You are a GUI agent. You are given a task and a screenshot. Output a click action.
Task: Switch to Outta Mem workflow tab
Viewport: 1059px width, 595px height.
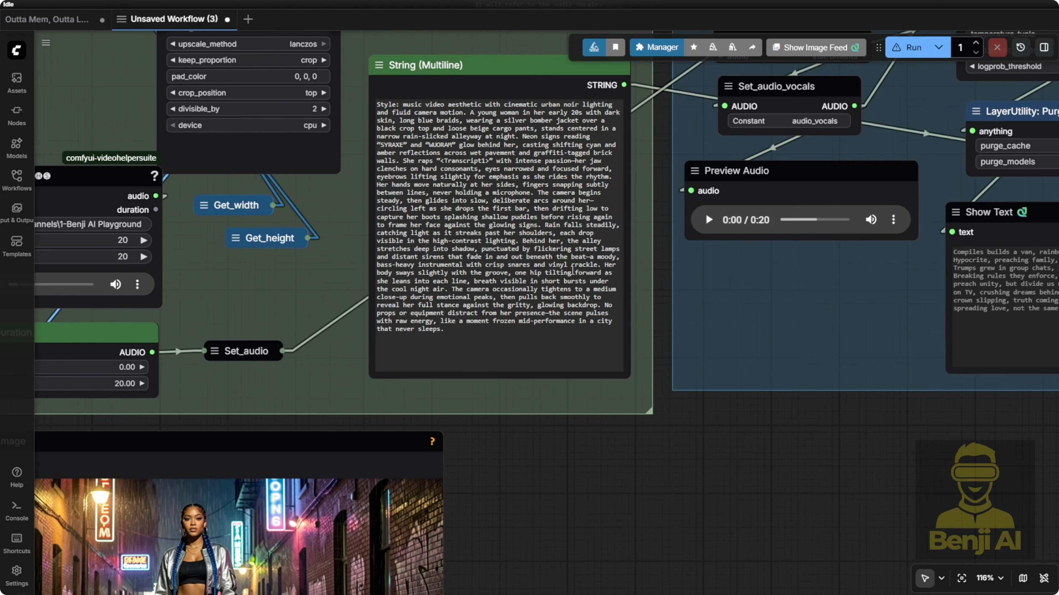[47, 19]
